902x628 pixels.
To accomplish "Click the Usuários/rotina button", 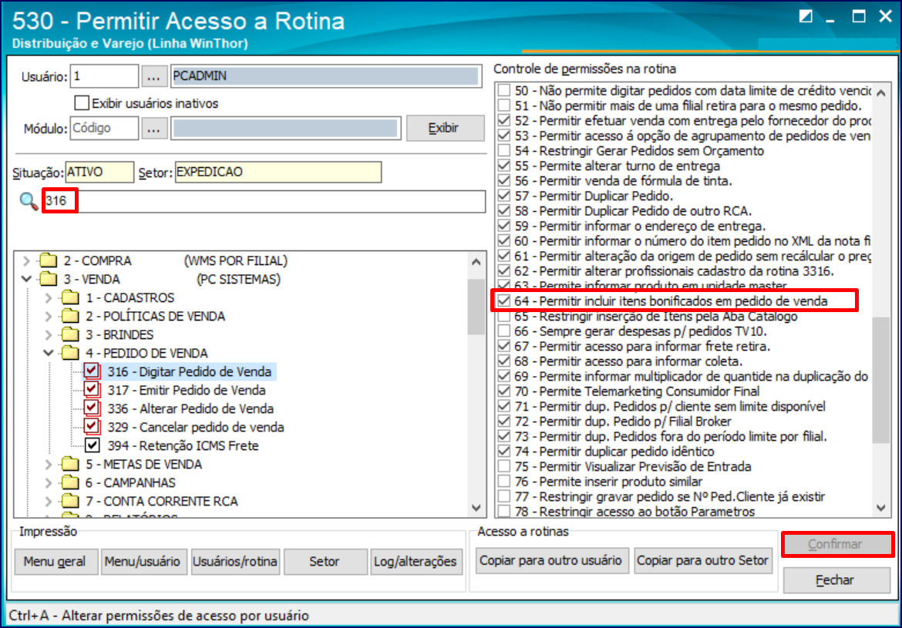I will [234, 561].
